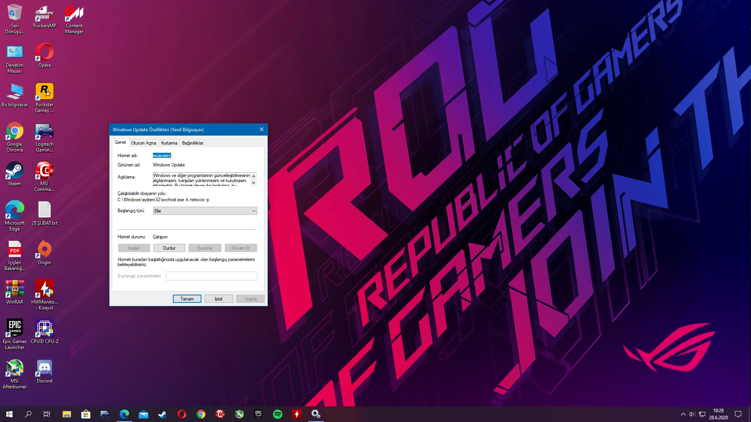
Task: Click the Uygula button
Action: (250, 299)
